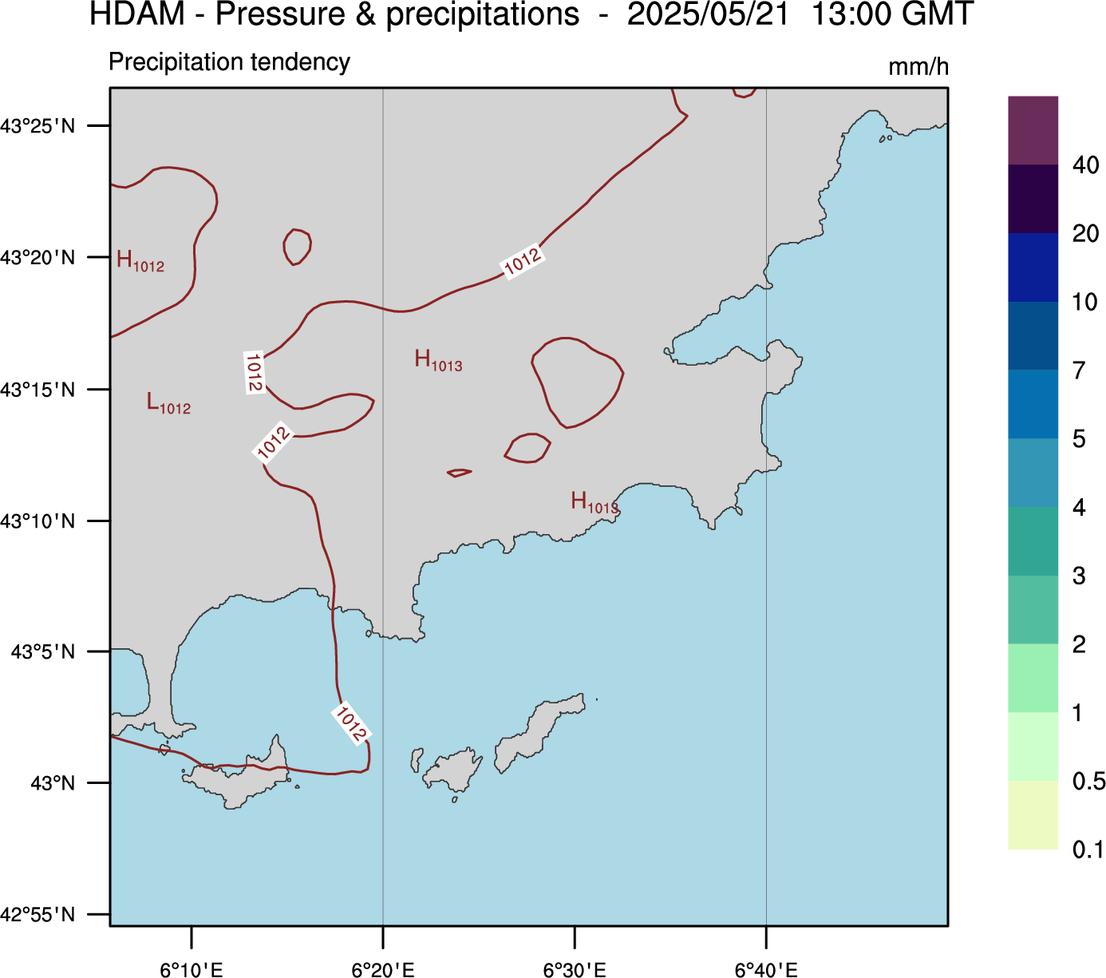
Task: Click the legend value '2'
Action: click(1079, 644)
